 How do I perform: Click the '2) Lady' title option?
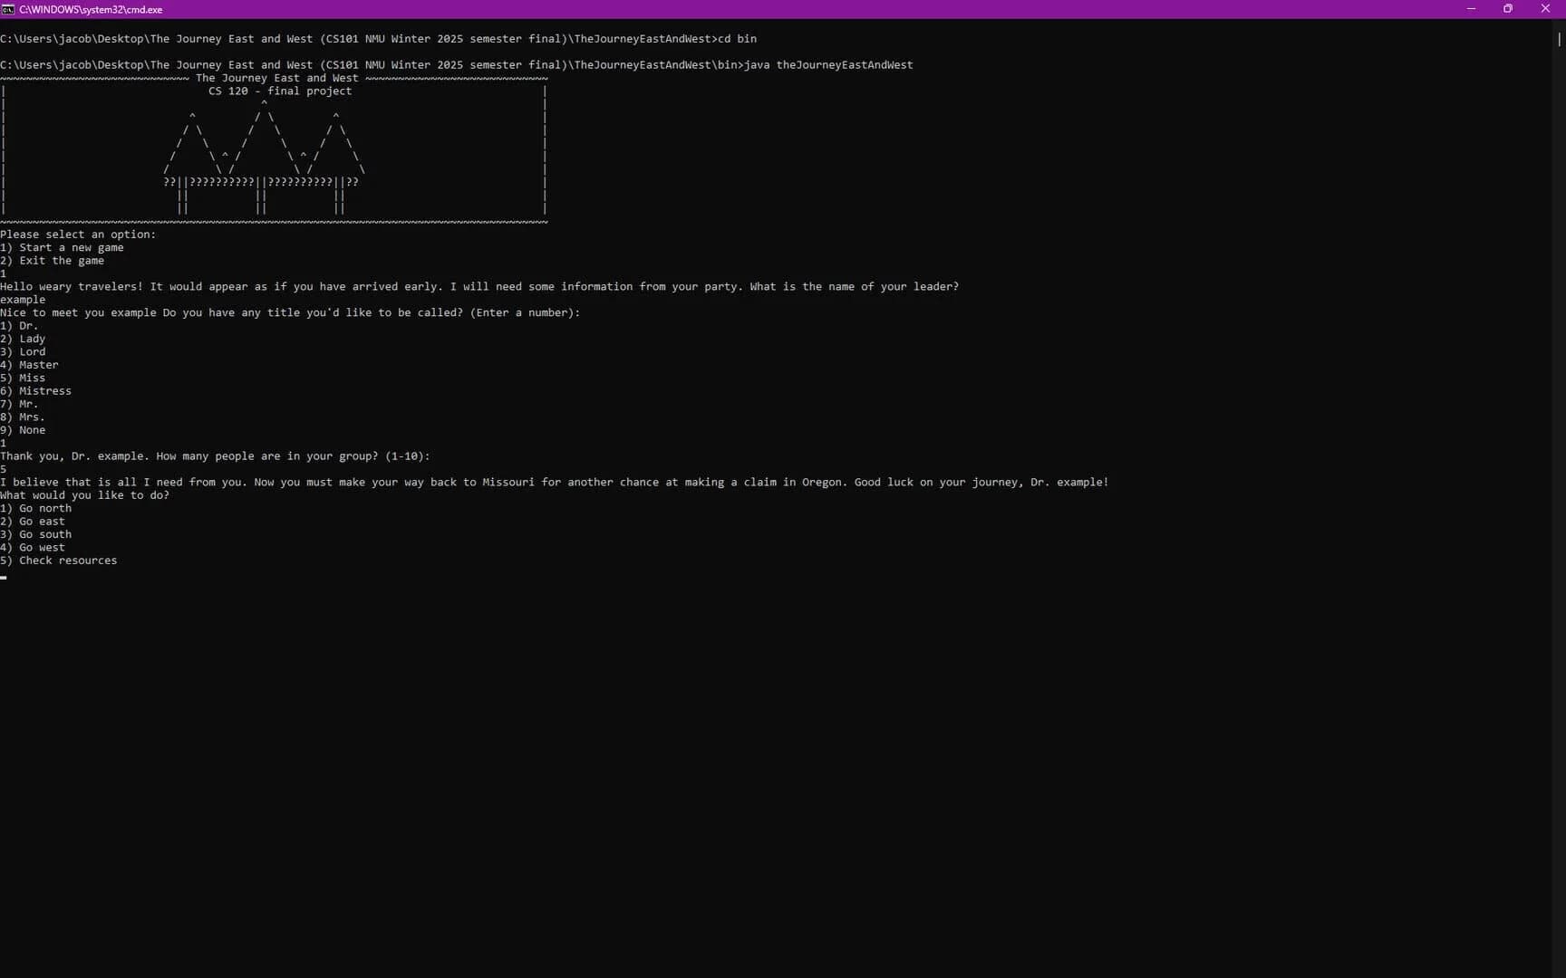23,339
